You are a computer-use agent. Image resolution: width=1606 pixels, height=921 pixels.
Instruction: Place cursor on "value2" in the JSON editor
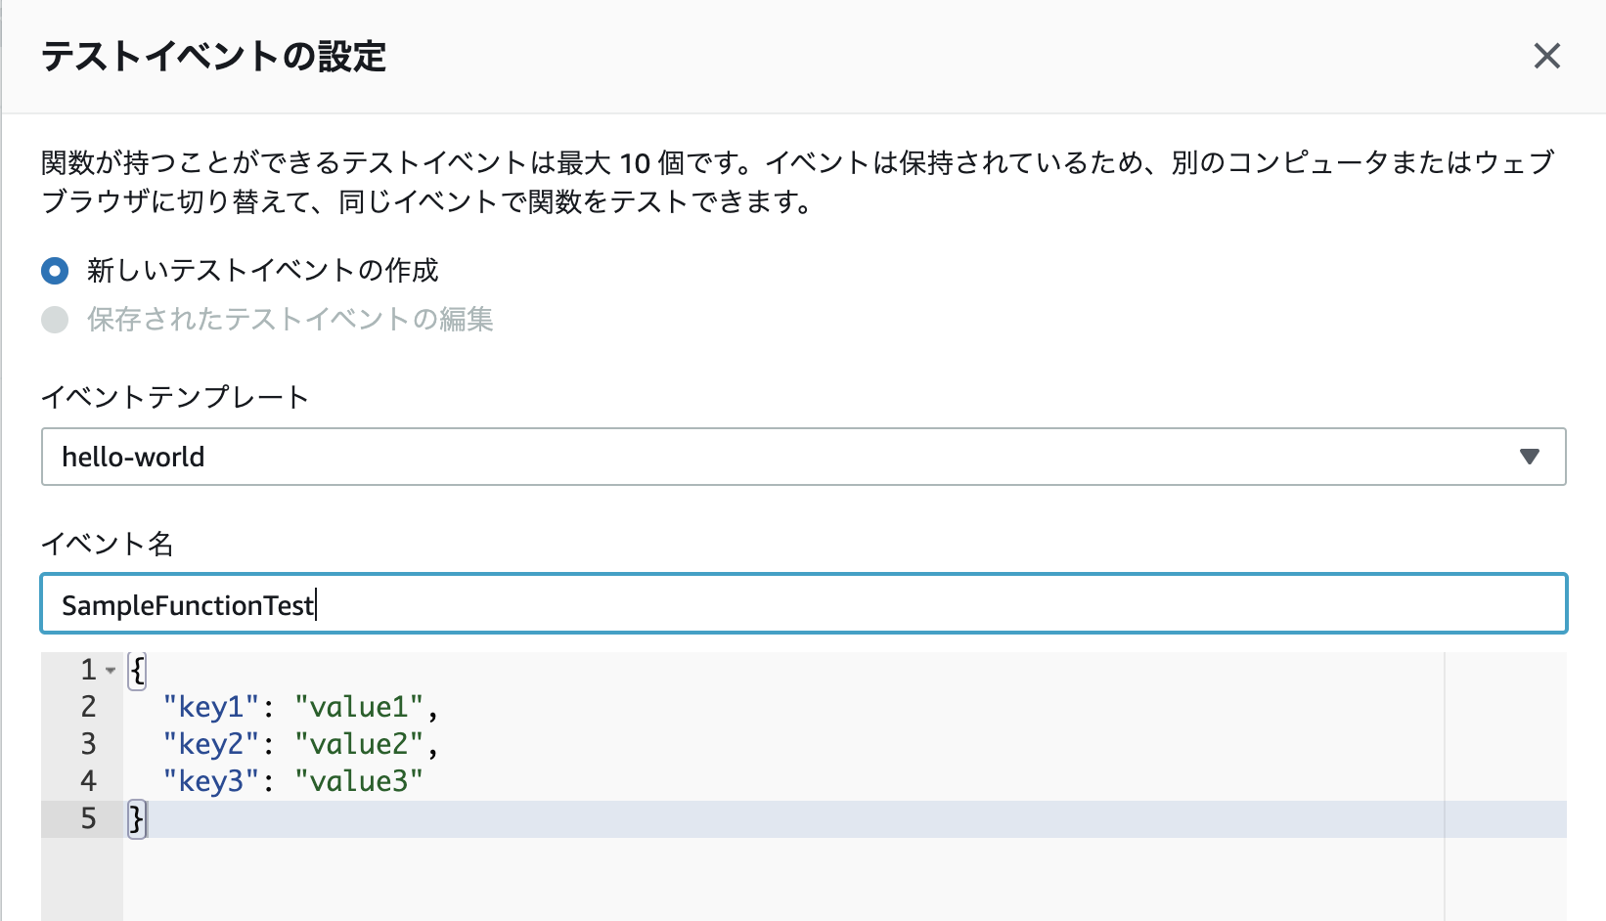tap(360, 743)
